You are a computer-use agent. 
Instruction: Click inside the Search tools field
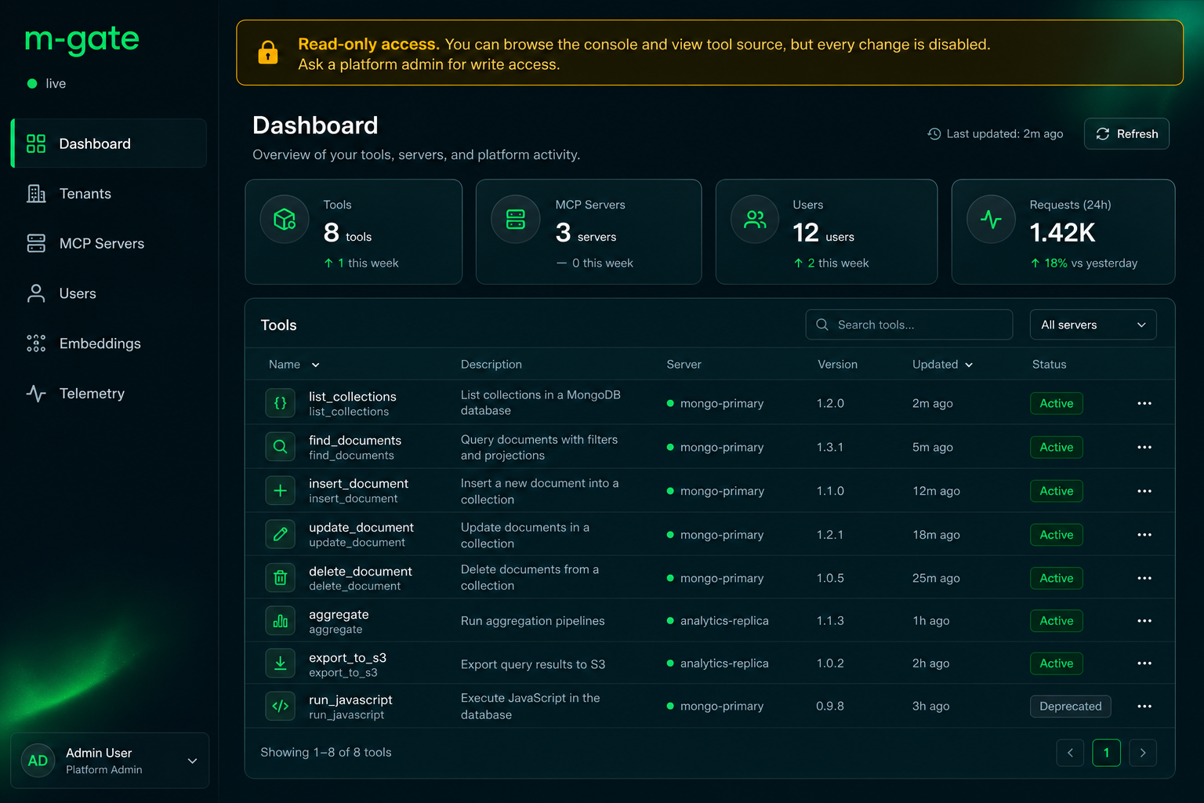[x=909, y=325]
